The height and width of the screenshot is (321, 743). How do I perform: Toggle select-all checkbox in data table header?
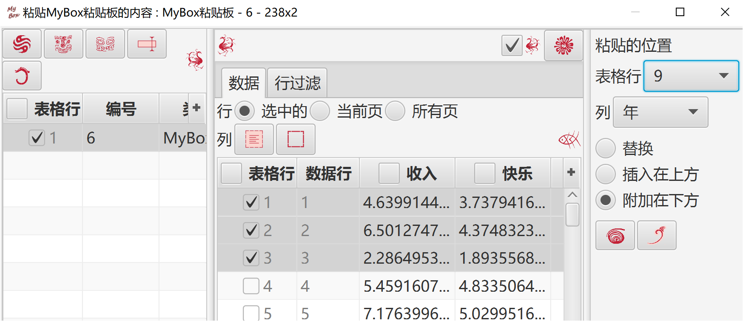(231, 174)
